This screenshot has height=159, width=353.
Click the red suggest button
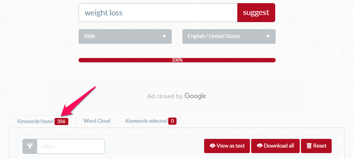pos(256,13)
